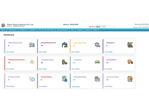Open the Track By dropdown
The image size is (149, 112).
click(x=100, y=27)
